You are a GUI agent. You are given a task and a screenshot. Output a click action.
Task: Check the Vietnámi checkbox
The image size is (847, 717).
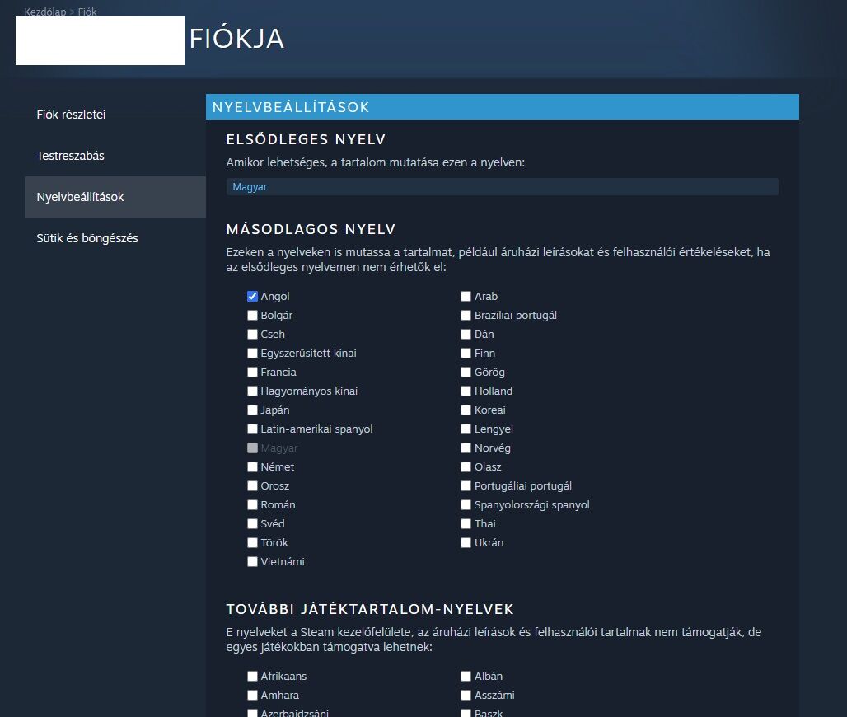253,562
